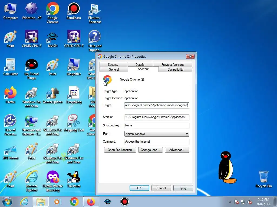277x207 pixels.
Task: Select the Snipping Tool desktop icon
Action: pyautogui.click(x=74, y=123)
